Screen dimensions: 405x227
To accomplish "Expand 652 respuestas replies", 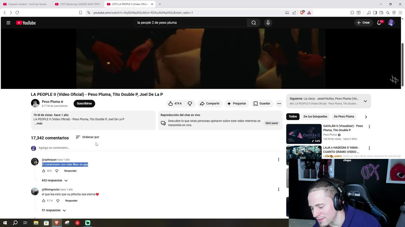I will click(55, 180).
